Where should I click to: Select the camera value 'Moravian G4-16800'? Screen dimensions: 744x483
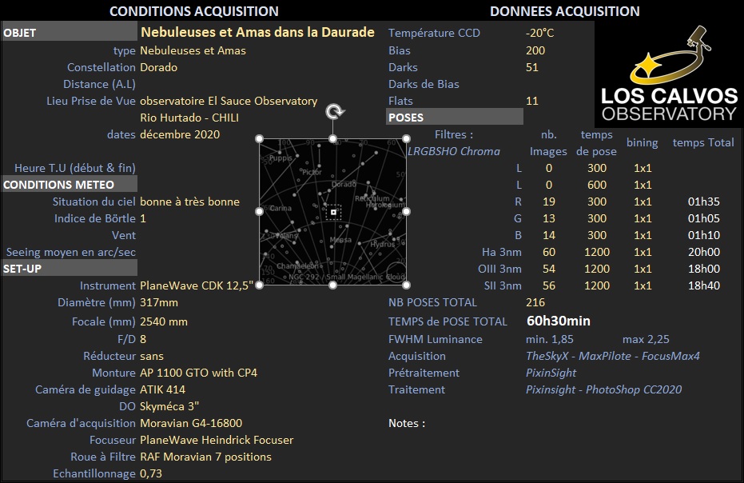[x=191, y=423]
